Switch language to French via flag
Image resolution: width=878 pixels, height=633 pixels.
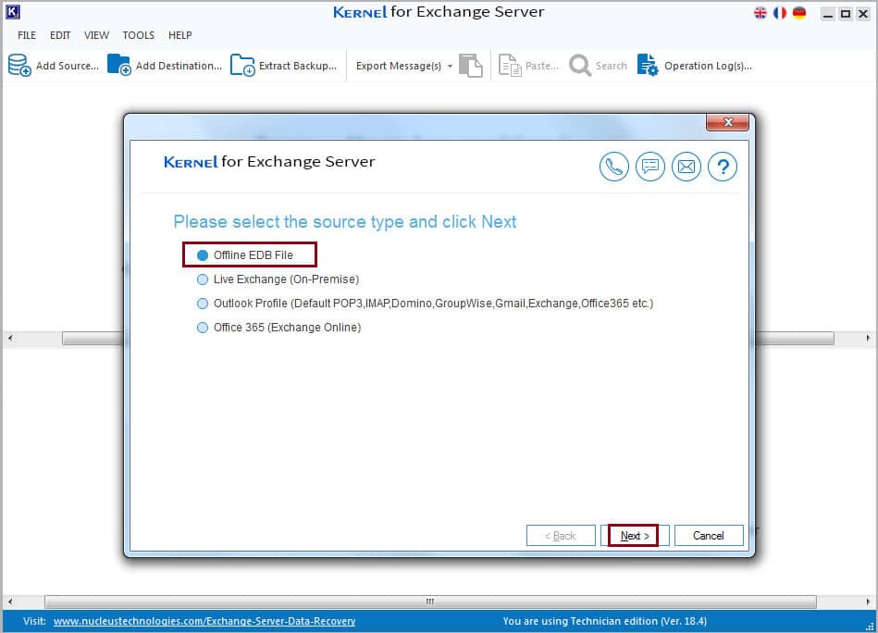pos(779,12)
